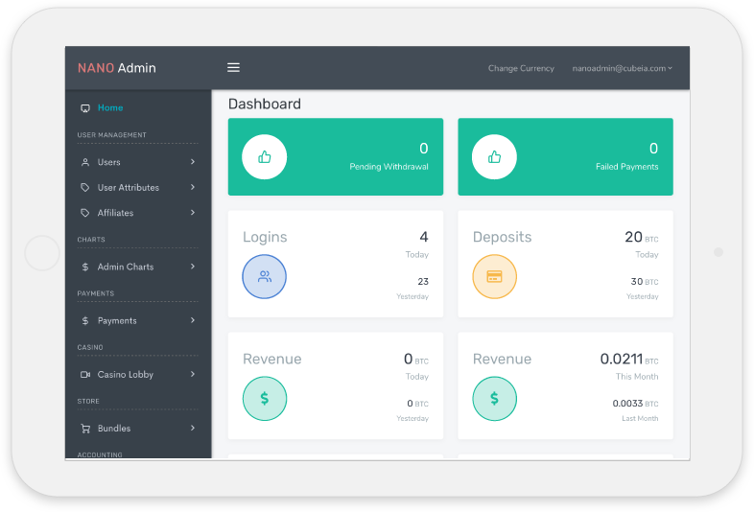Click the CHARTS section header
The height and width of the screenshot is (512, 754).
tap(91, 240)
